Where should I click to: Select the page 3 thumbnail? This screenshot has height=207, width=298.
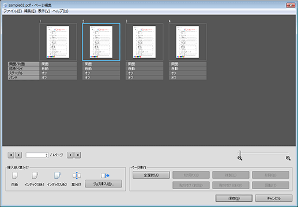tap(144, 42)
